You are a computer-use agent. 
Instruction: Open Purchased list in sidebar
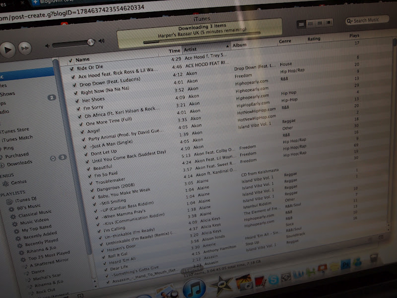pos(17,155)
